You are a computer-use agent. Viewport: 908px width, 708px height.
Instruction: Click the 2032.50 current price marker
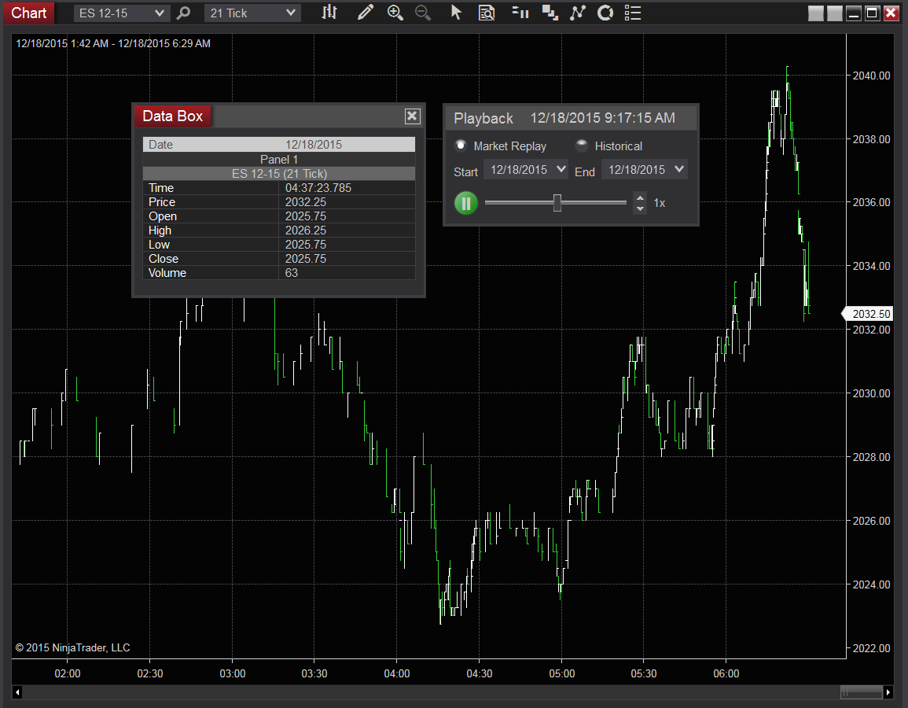coord(867,314)
